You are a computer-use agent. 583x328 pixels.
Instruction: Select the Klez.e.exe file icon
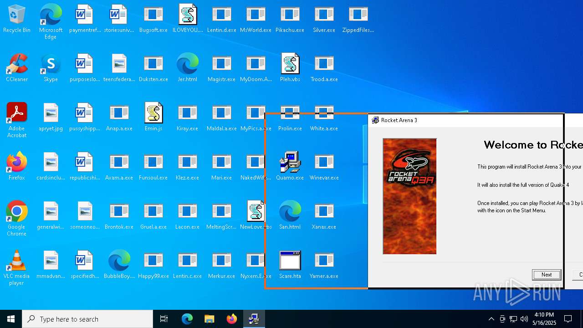coord(188,167)
